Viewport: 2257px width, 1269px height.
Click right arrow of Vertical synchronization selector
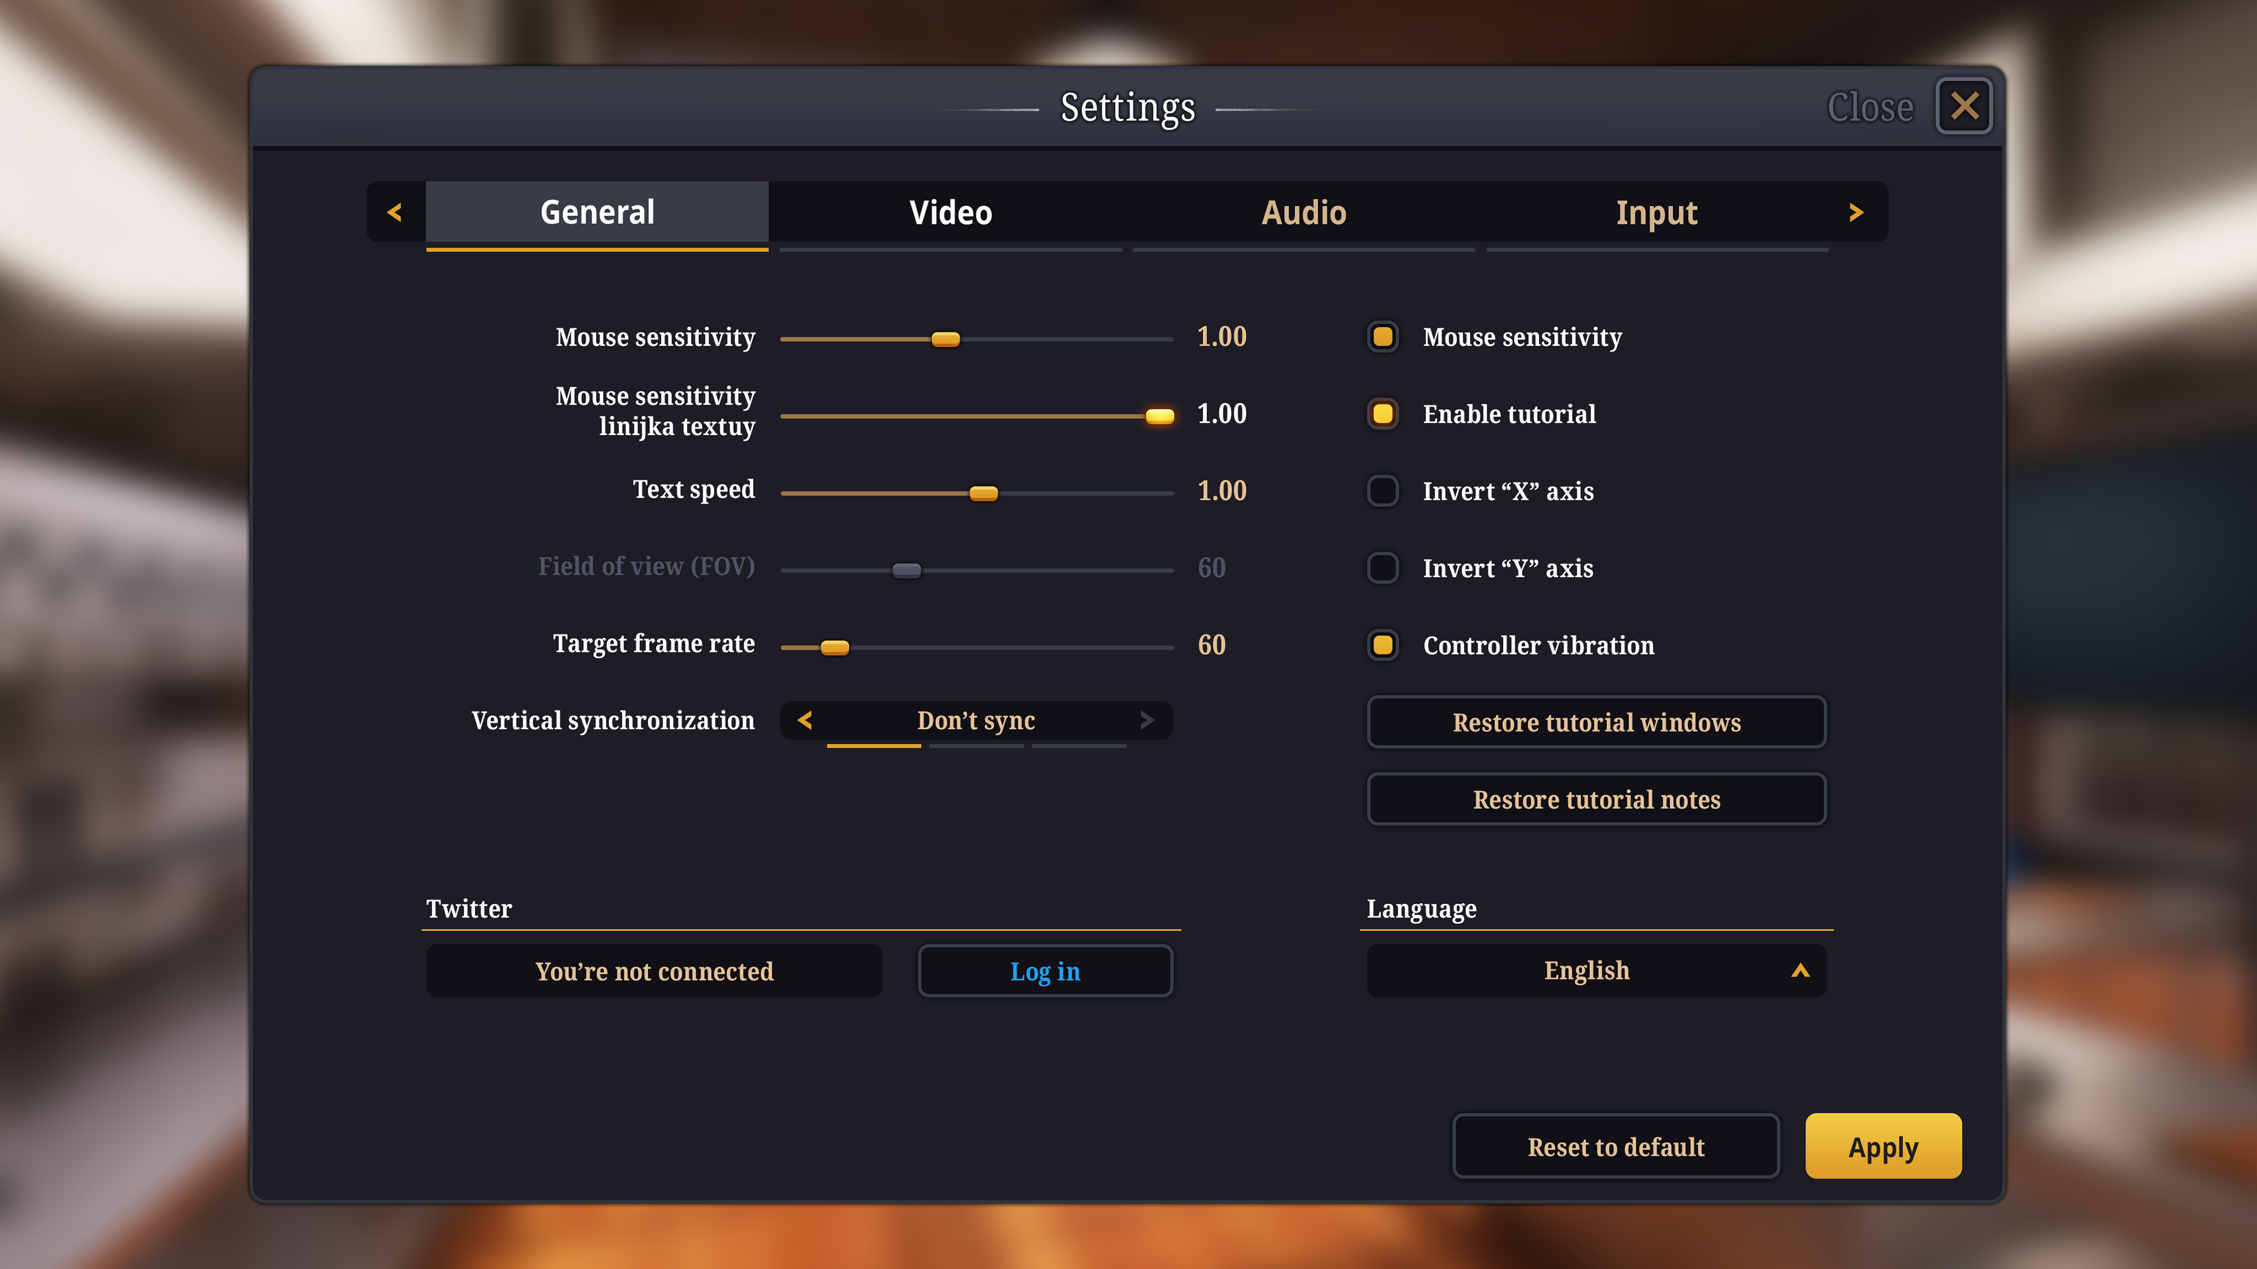point(1147,720)
